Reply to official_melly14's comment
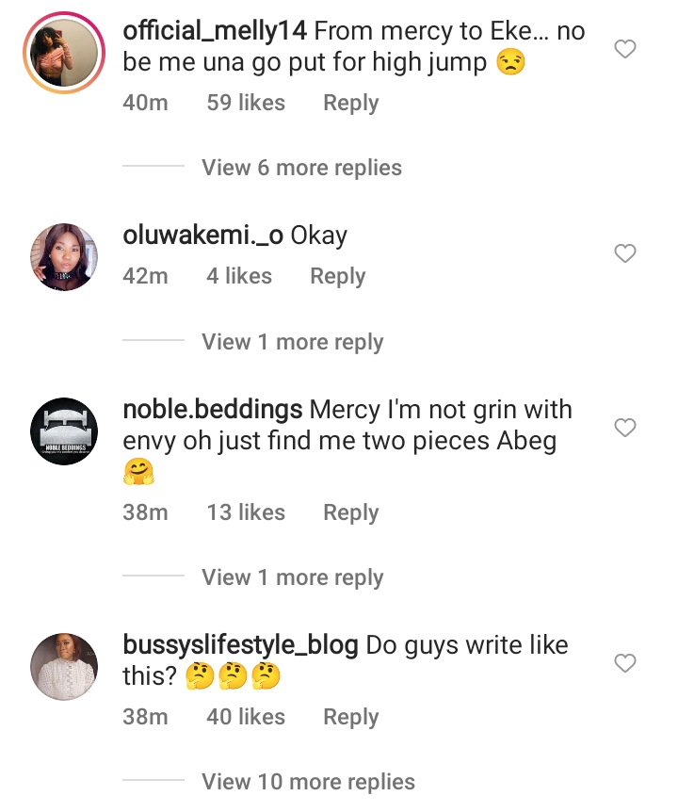This screenshot has height=812, width=678. click(351, 103)
